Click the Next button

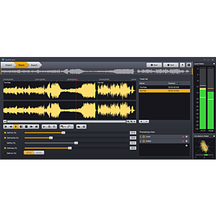click(170, 65)
